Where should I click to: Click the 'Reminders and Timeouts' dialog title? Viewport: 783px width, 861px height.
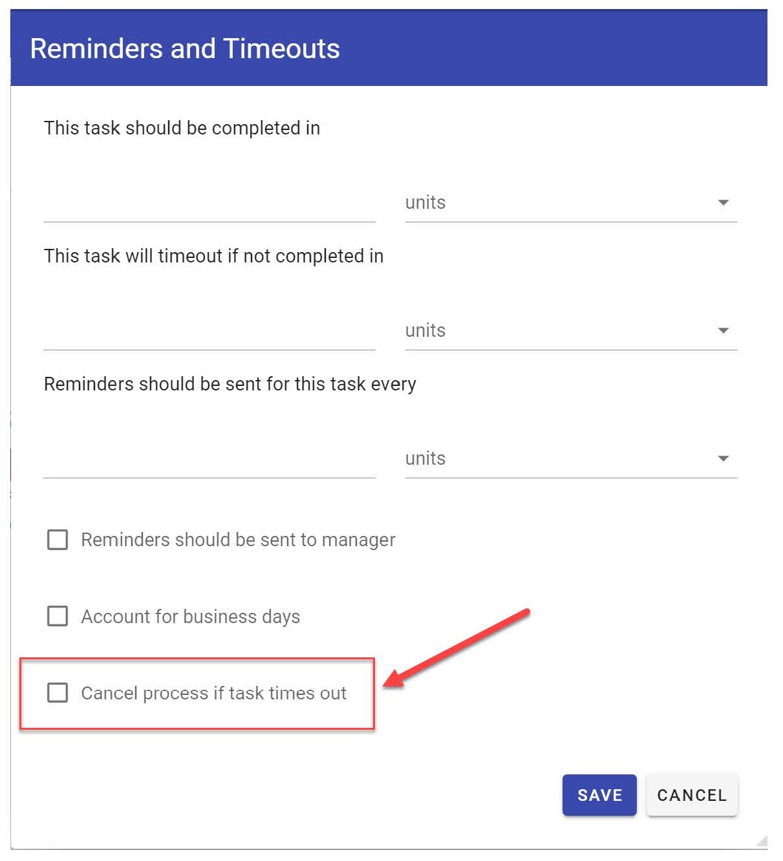point(185,48)
